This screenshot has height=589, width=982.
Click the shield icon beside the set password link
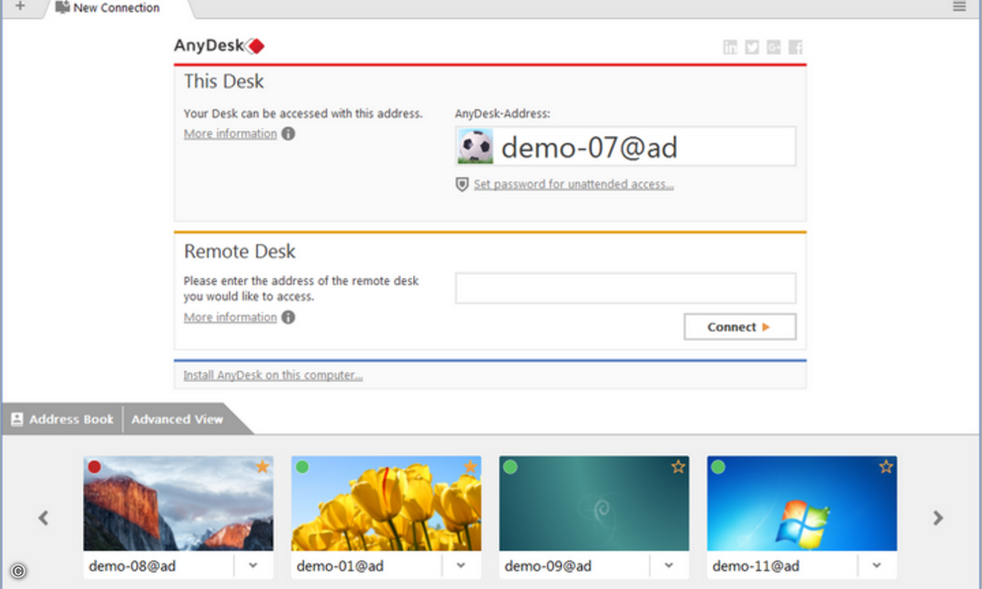pos(462,185)
